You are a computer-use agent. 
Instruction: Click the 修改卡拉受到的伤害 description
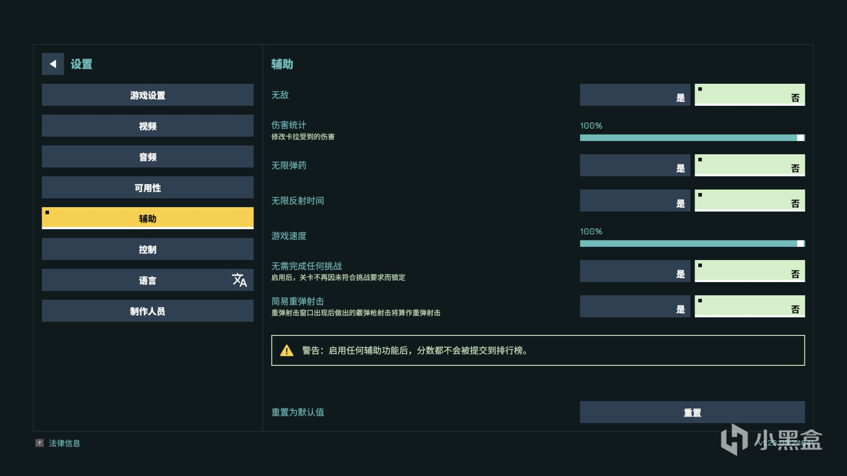click(303, 137)
